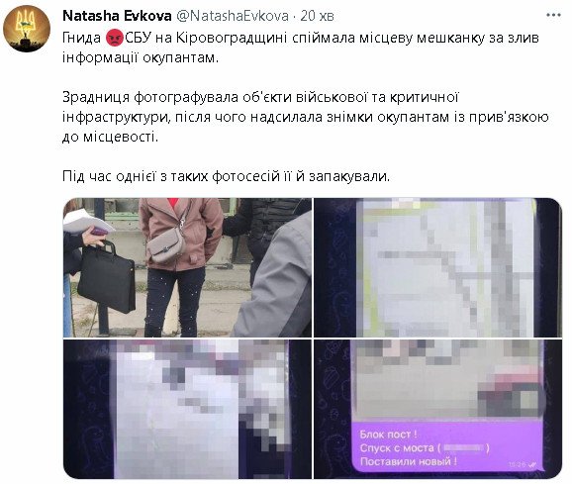This screenshot has width=572, height=484.
Task: Click the angry face emoji in the tweet
Action: [115, 38]
